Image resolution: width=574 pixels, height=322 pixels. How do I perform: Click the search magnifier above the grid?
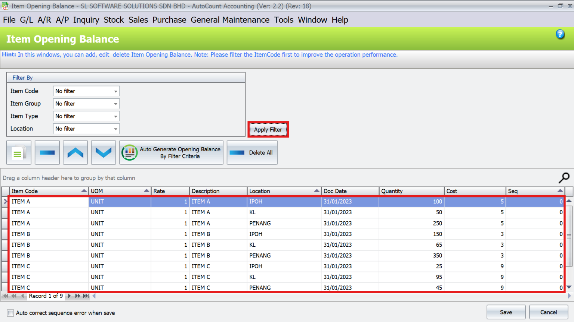tap(564, 178)
